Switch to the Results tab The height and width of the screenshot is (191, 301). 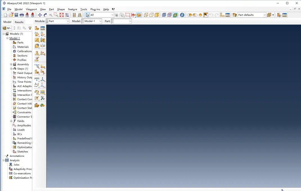(19, 22)
